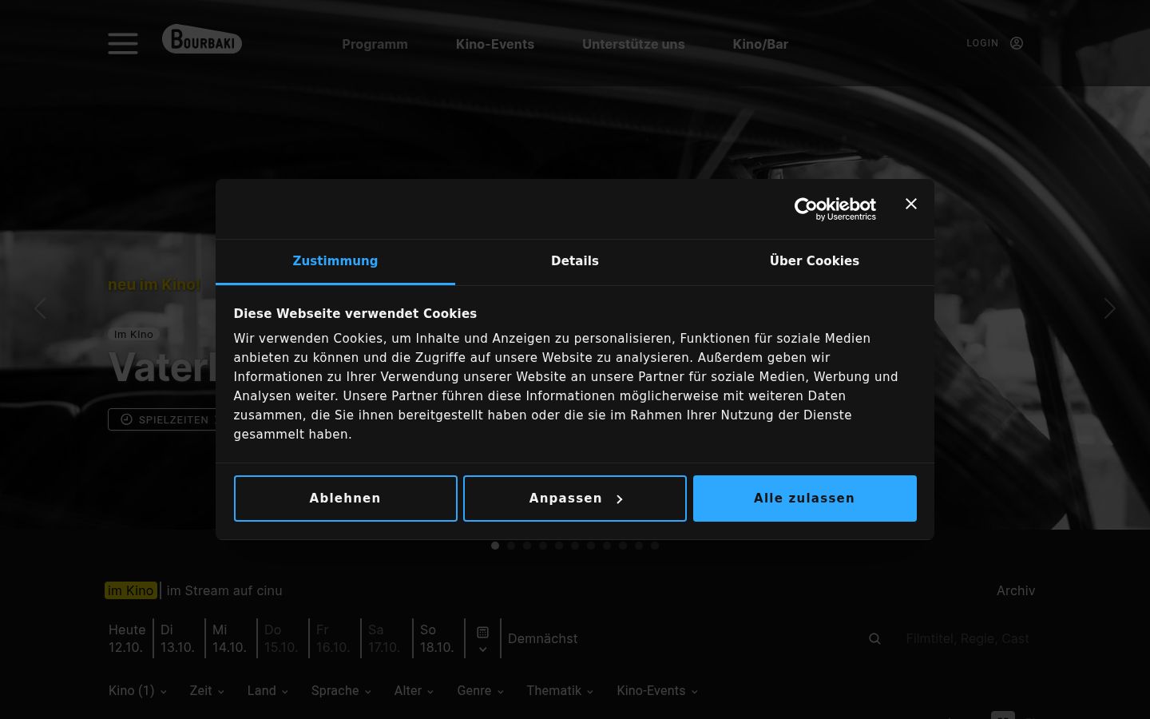Expand the Kino (1) filter dropdown
Image resolution: width=1150 pixels, height=719 pixels.
click(137, 691)
